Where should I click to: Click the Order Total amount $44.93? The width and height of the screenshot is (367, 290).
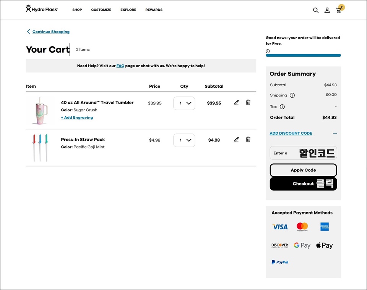point(329,118)
